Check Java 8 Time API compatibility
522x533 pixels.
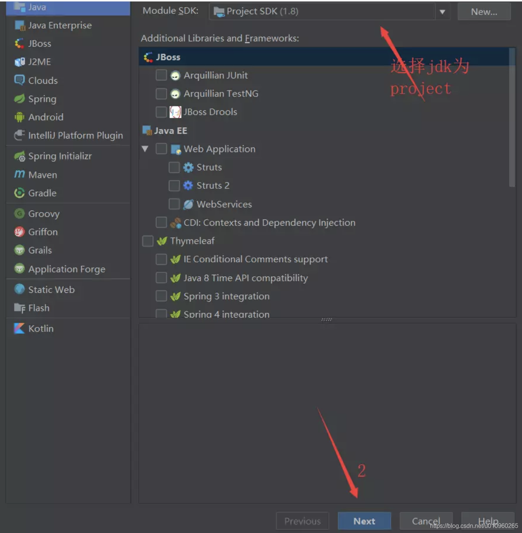pyautogui.click(x=161, y=277)
